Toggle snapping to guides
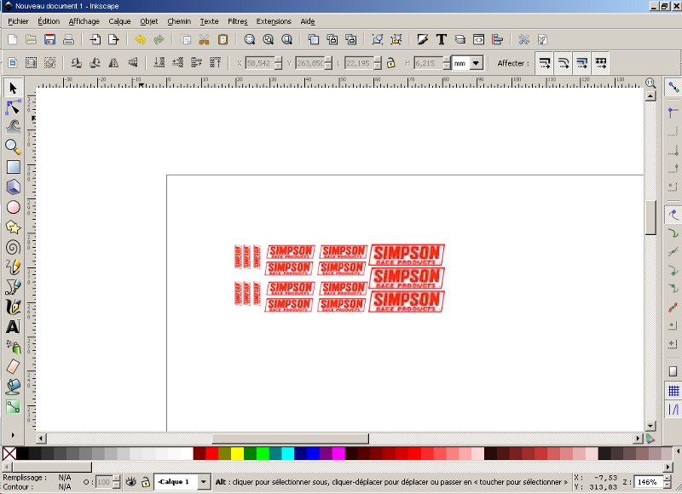 coord(673,410)
